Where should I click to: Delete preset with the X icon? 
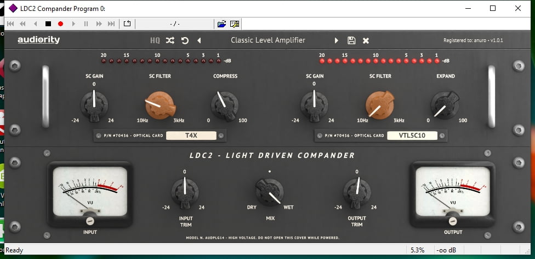tap(366, 41)
